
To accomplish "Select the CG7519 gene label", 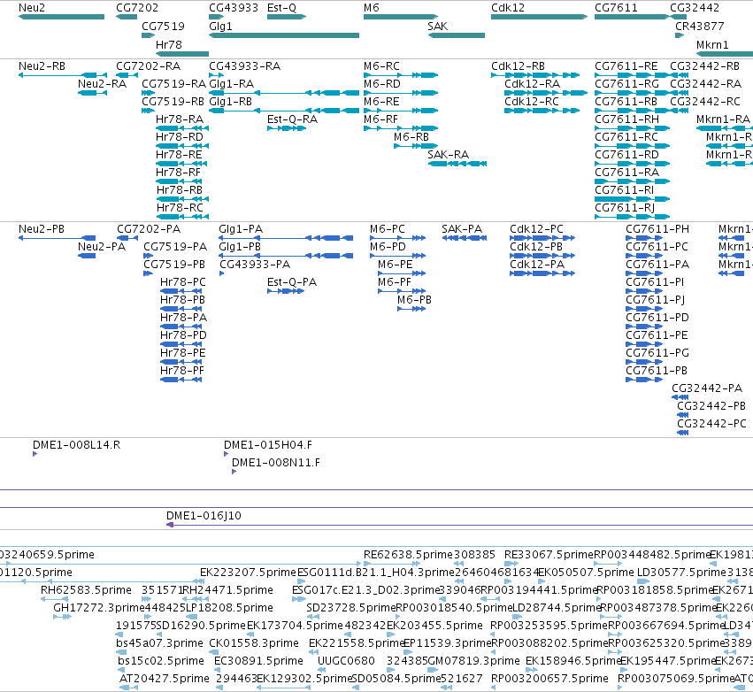I will (x=164, y=26).
